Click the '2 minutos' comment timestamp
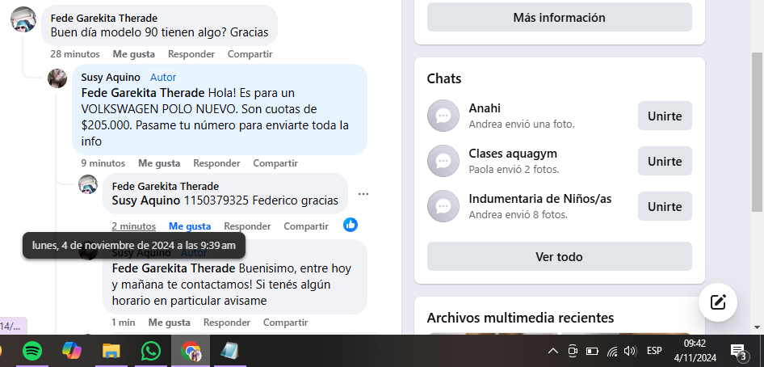 [133, 226]
